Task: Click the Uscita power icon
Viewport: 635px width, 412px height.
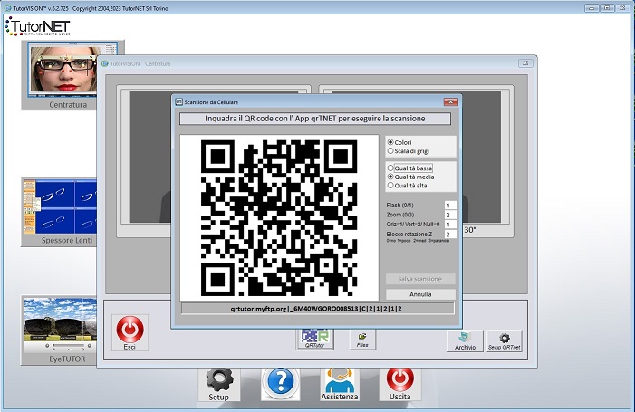Action: [400, 384]
